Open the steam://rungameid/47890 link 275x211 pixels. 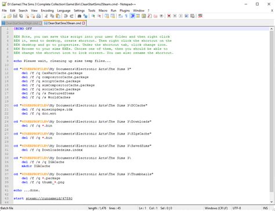tap(49, 198)
